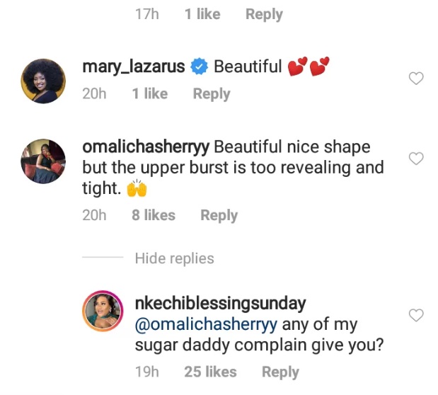Visit the nkechiblessingsunday username link

coord(219,304)
